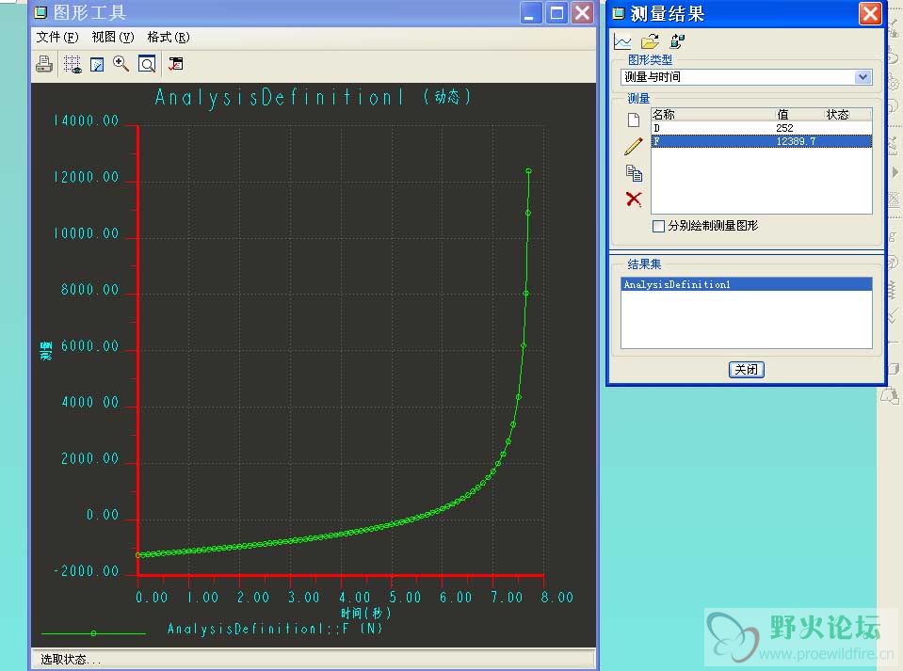Open the 视图(V) menu
Image resolution: width=903 pixels, height=671 pixels.
pos(113,38)
